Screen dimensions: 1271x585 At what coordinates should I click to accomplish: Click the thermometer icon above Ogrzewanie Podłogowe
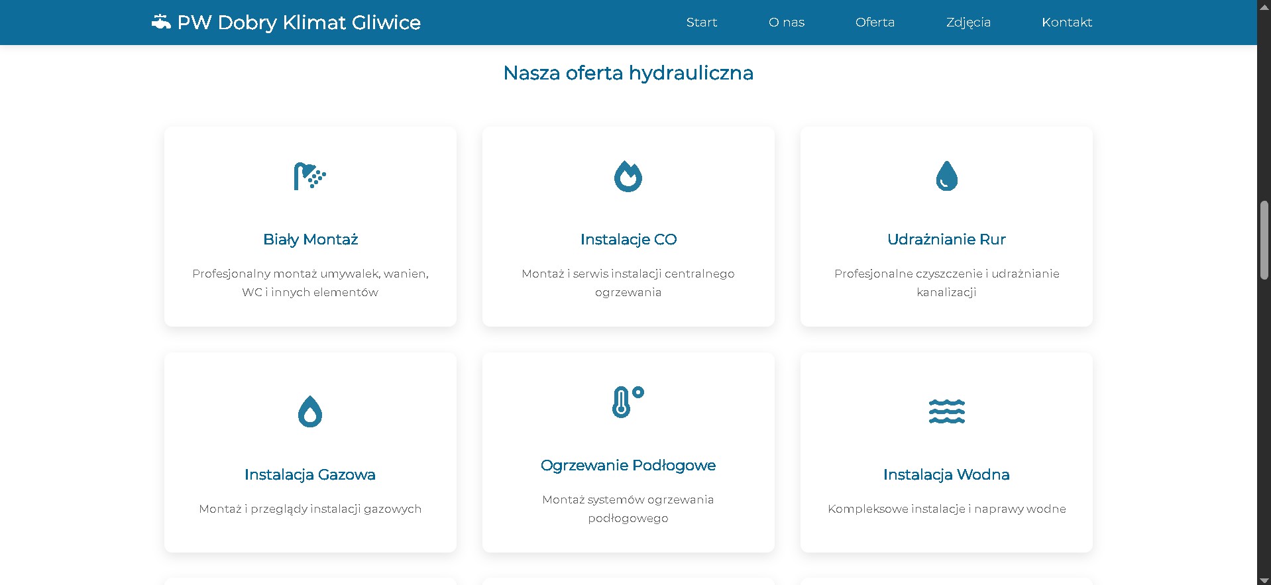coord(628,402)
